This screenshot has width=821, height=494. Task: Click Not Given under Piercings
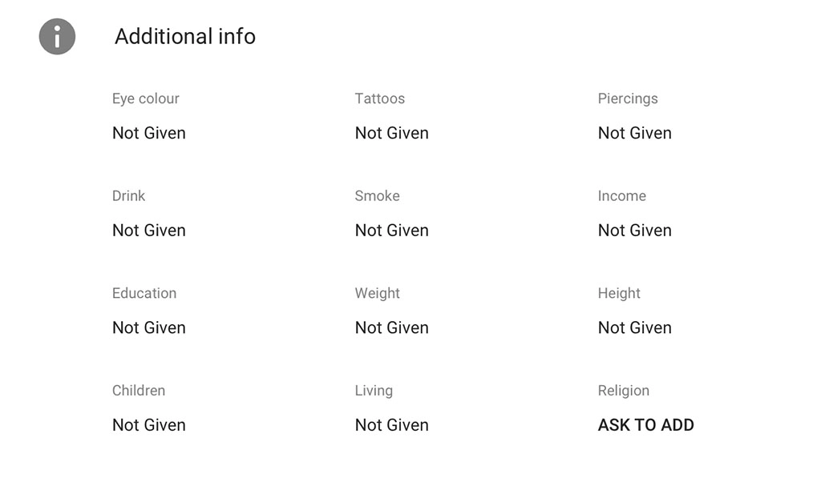(634, 133)
